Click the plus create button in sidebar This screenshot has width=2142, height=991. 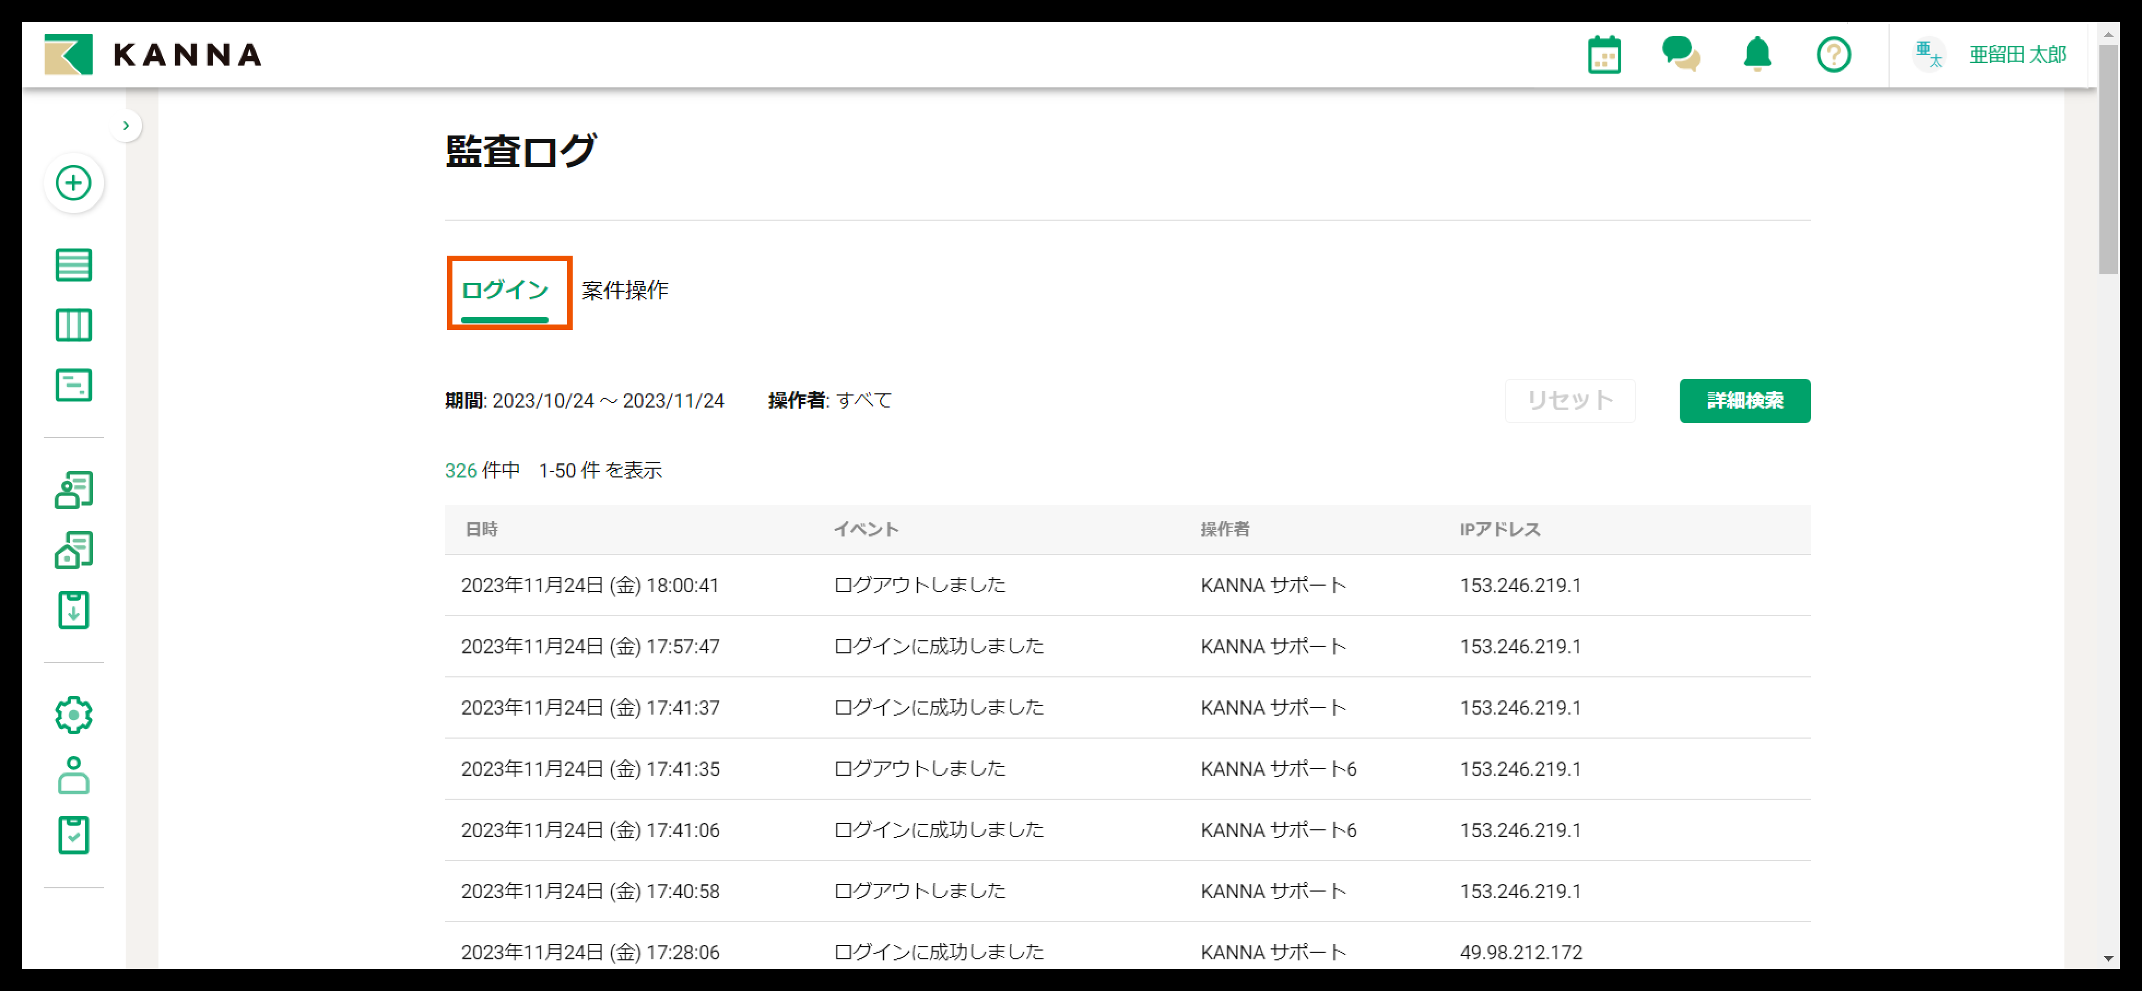(74, 183)
